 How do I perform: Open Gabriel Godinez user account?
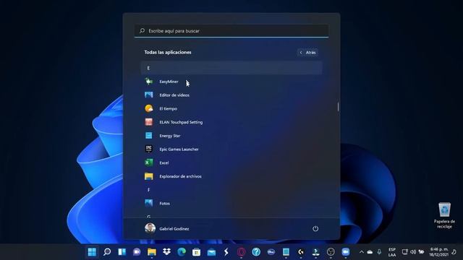(167, 228)
